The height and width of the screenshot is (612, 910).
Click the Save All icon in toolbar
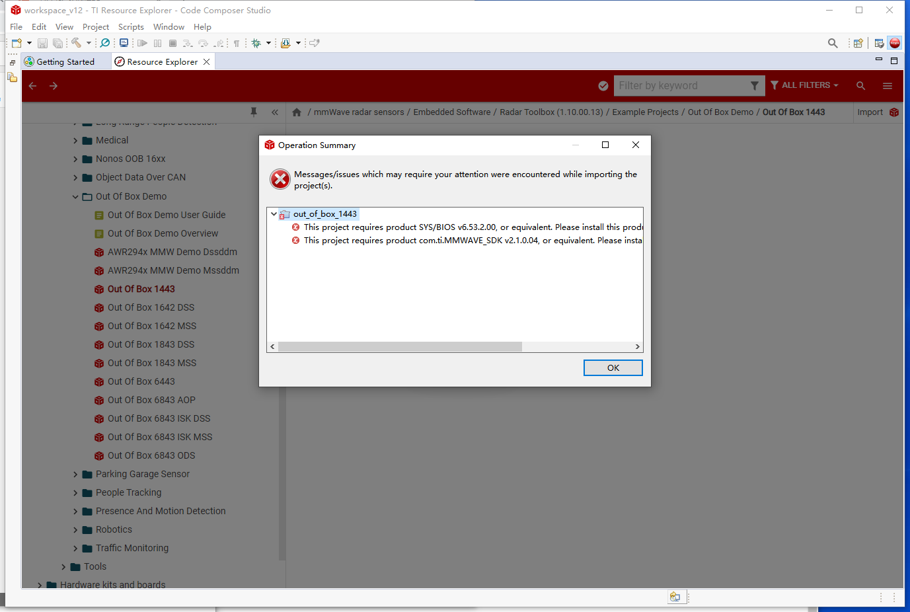tap(57, 43)
